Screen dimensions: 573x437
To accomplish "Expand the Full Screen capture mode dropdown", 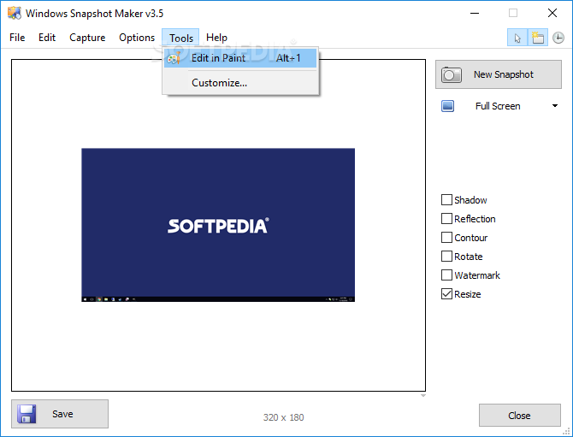I will 555,106.
